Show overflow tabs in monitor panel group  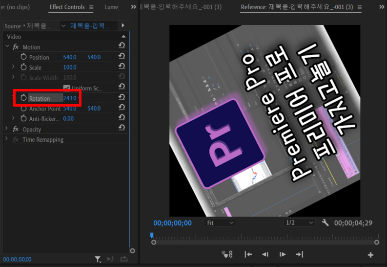[x=382, y=7]
